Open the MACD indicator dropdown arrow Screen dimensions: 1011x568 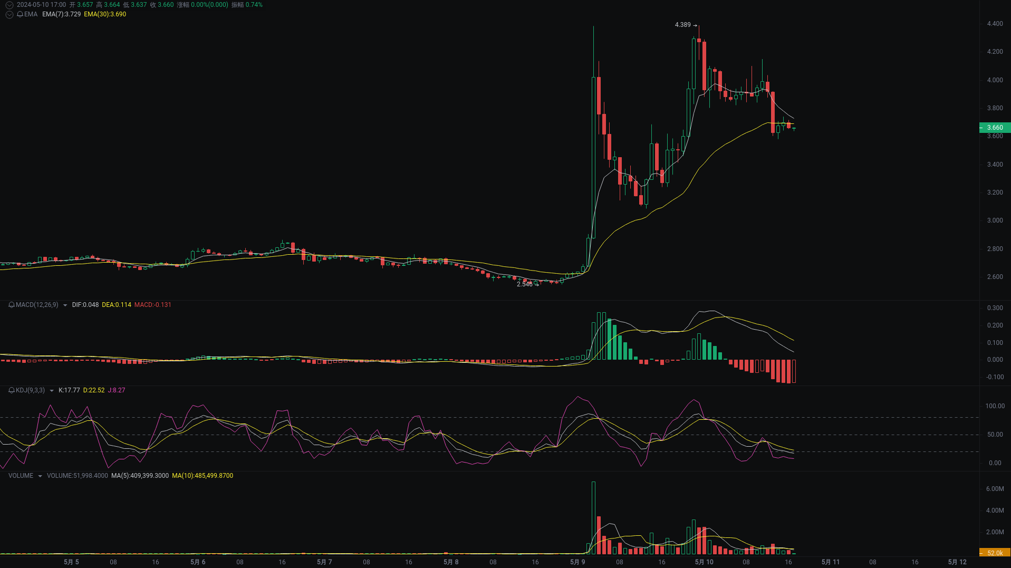[64, 305]
